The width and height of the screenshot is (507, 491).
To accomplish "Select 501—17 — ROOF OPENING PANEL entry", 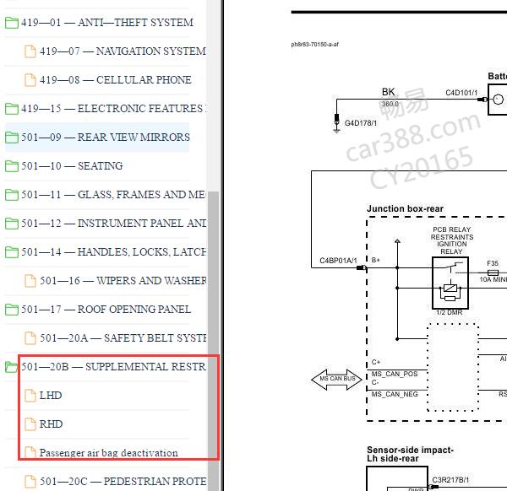I will [x=106, y=310].
